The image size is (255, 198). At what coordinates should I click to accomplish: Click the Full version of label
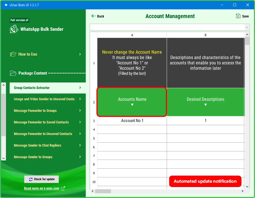pyautogui.click(x=19, y=20)
